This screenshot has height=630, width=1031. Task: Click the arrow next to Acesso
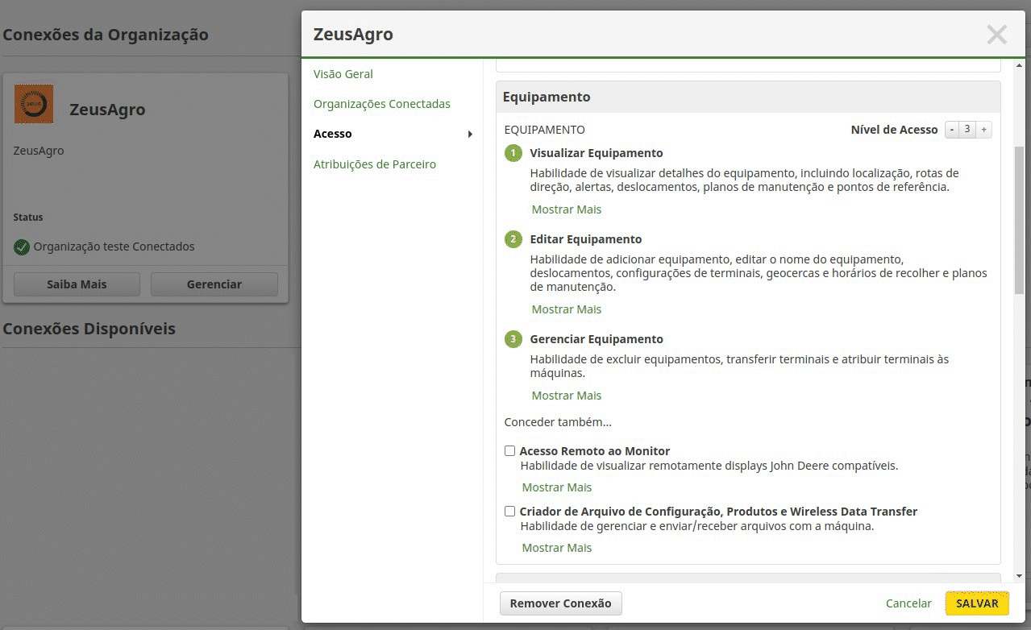[x=470, y=135]
